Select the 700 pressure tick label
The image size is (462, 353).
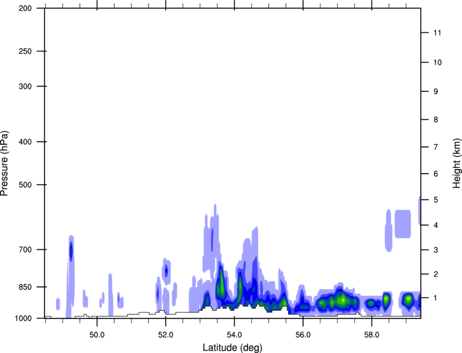point(25,249)
